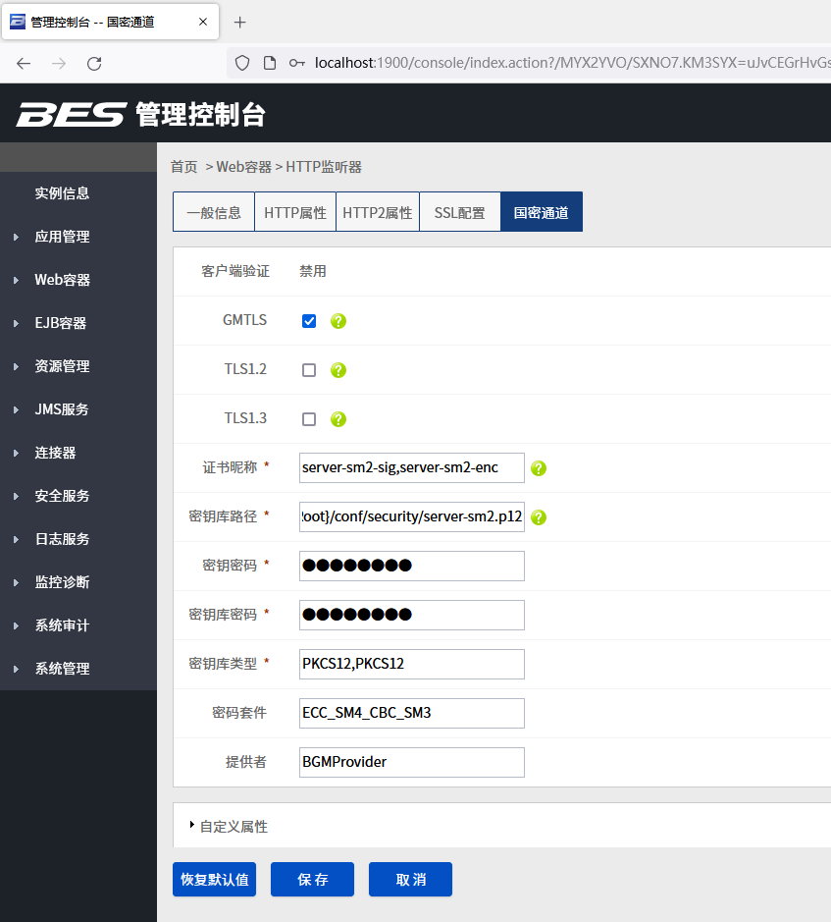Select the 国密通道 tab
This screenshot has width=831, height=922.
click(542, 212)
